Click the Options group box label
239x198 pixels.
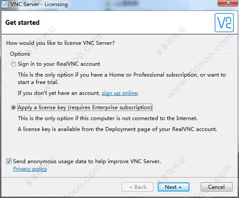coord(20,54)
